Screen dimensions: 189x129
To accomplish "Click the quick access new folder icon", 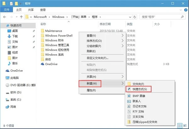I will tap(16, 3).
